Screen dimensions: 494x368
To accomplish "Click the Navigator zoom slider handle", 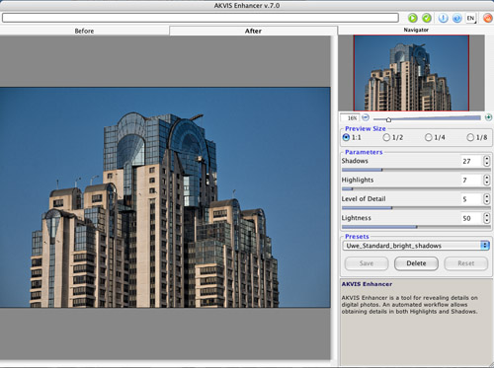I will click(388, 119).
